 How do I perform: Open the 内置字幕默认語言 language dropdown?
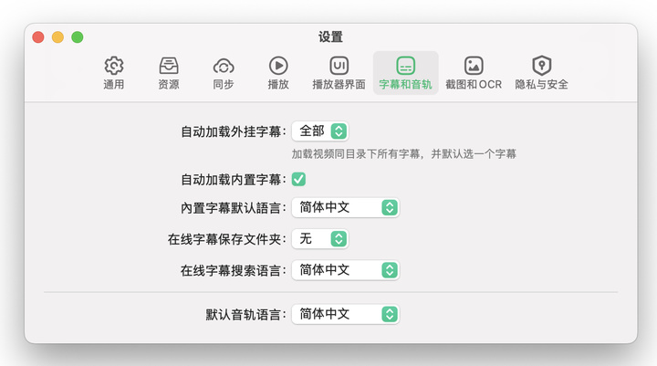tap(345, 207)
